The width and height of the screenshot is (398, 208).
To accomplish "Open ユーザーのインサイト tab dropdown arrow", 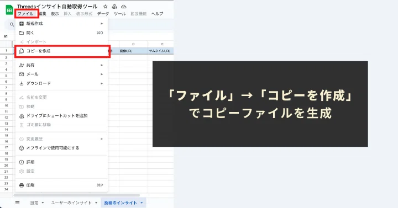I will [96, 203].
